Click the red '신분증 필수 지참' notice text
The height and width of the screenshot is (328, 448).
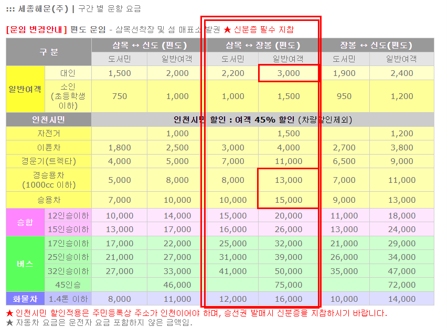point(264,29)
